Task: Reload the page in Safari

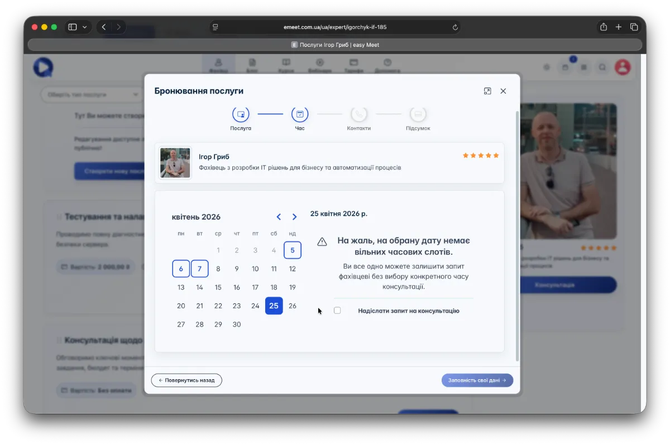Action: [x=455, y=27]
